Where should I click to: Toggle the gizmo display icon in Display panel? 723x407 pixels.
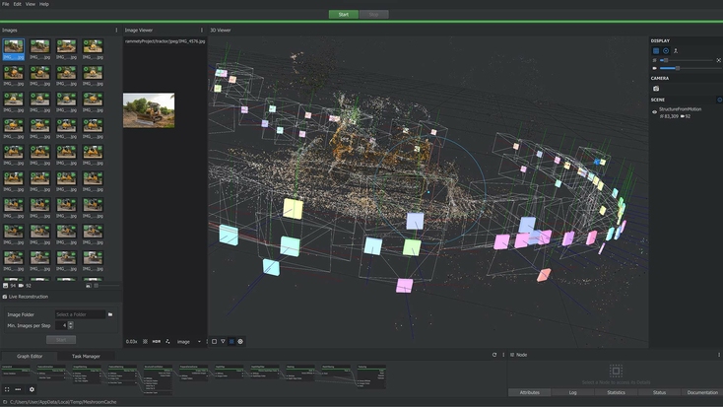666,50
